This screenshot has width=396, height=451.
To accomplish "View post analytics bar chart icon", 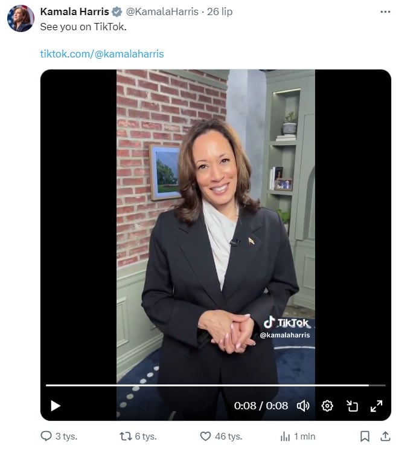I will pyautogui.click(x=285, y=436).
